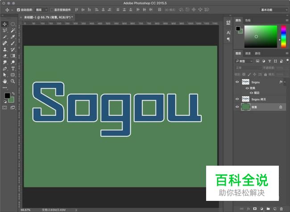Collapse the Sogou layer effects arrow
Screen dimensions: 290x212
[285, 82]
